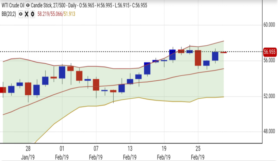Remove the Bollinger Bands indicator with X

pos(26,14)
